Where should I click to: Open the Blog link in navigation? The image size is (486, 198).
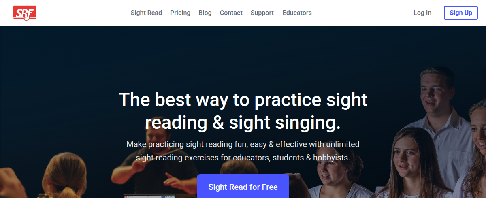(x=205, y=13)
